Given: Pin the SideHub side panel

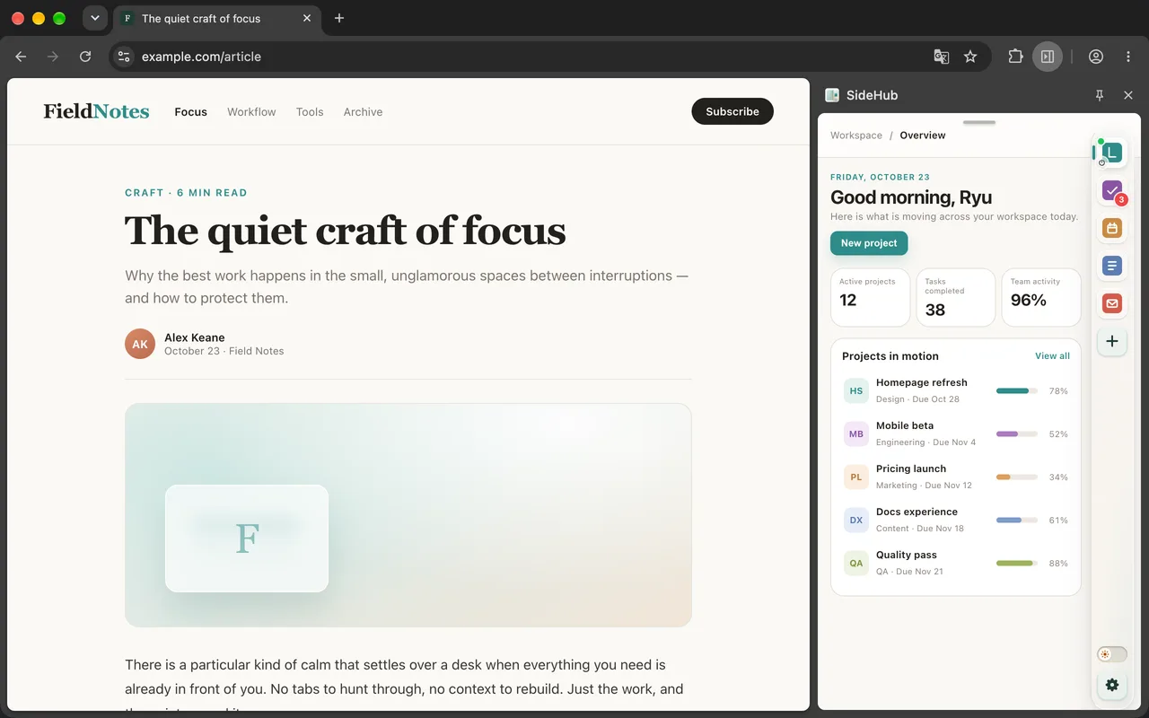Looking at the screenshot, I should pos(1100,95).
